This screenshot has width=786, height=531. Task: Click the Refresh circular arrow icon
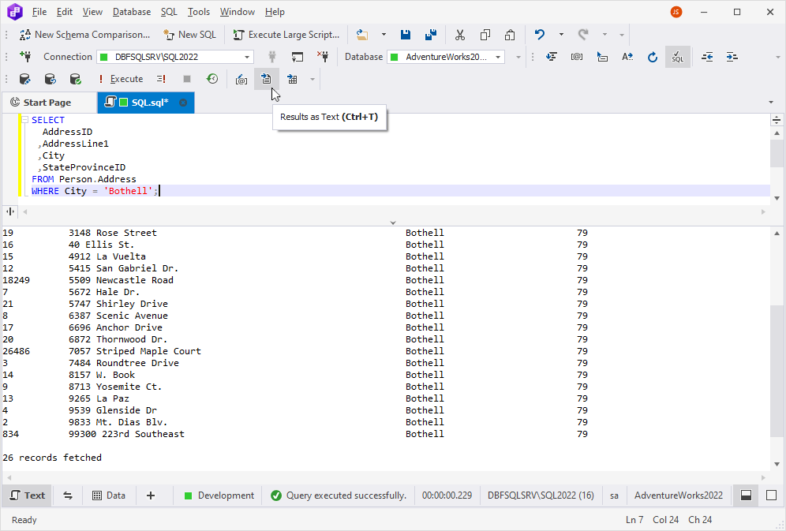[x=652, y=57]
